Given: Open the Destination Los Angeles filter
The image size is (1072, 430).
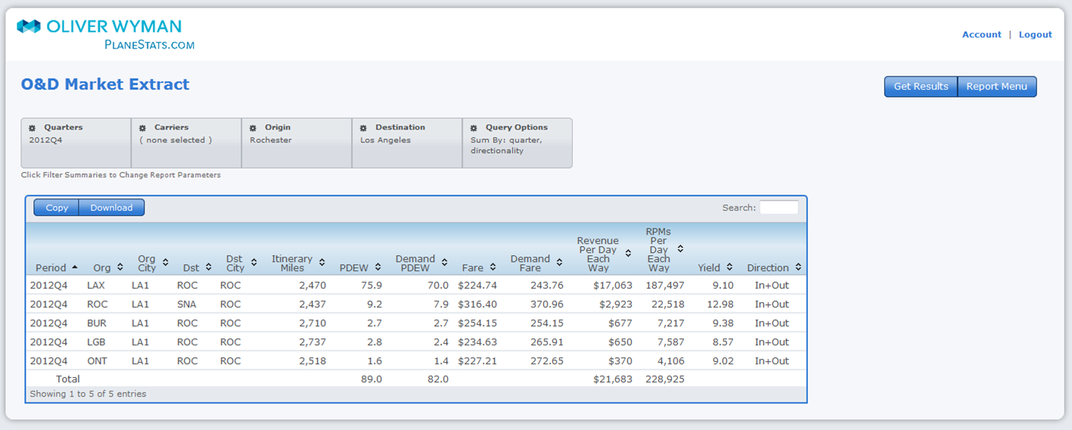Looking at the screenshot, I should (407, 142).
